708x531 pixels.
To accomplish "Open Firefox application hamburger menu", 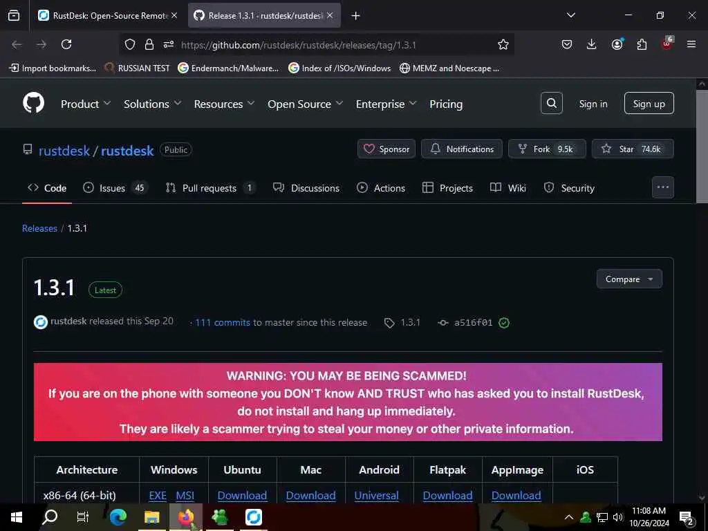I will 691,44.
